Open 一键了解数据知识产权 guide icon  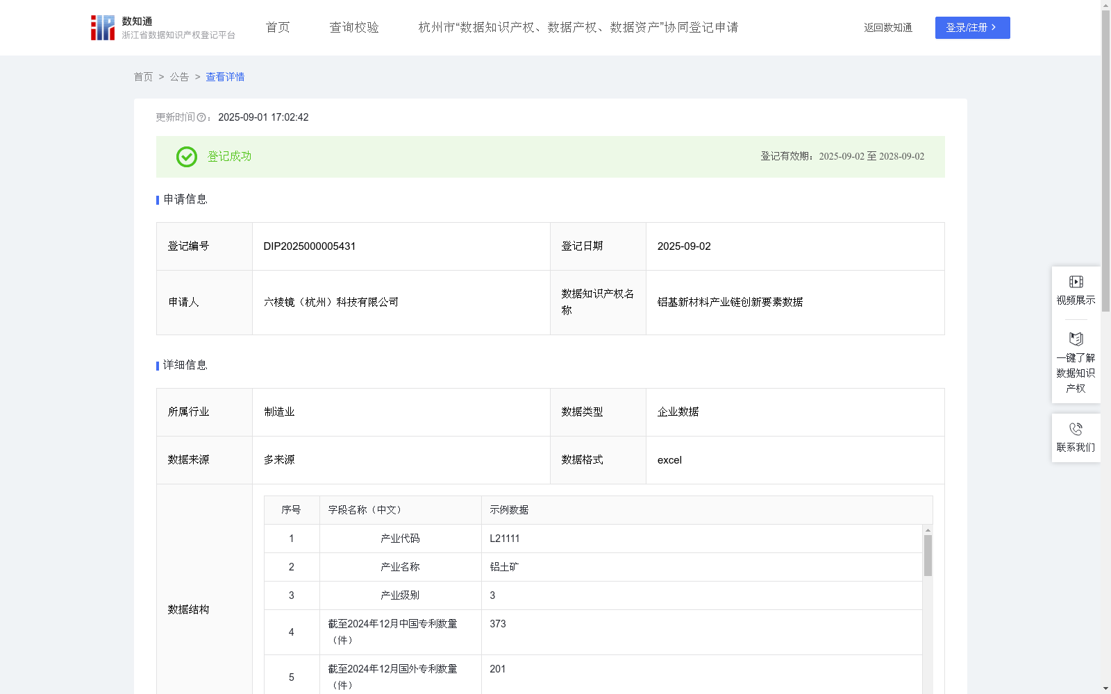click(1076, 339)
